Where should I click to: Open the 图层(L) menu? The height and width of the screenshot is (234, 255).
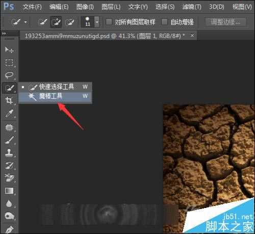tap(111, 7)
